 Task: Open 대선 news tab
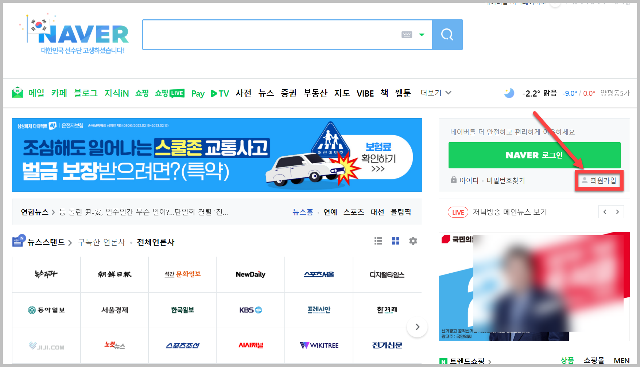point(377,212)
